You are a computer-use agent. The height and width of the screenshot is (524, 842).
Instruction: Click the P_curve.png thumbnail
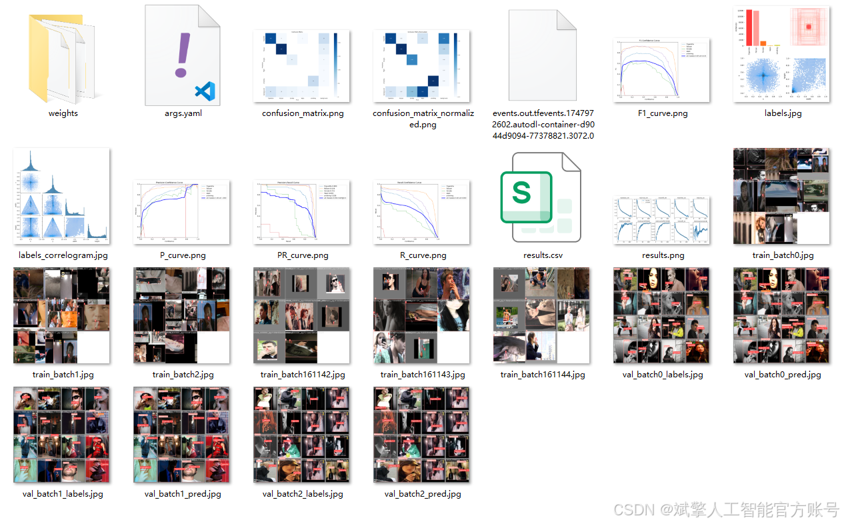click(x=182, y=211)
